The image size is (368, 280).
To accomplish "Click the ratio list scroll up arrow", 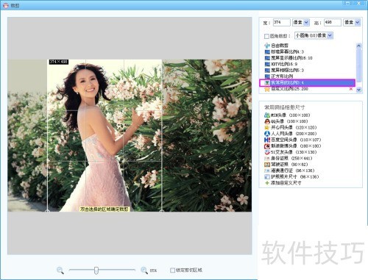I will tap(358, 46).
